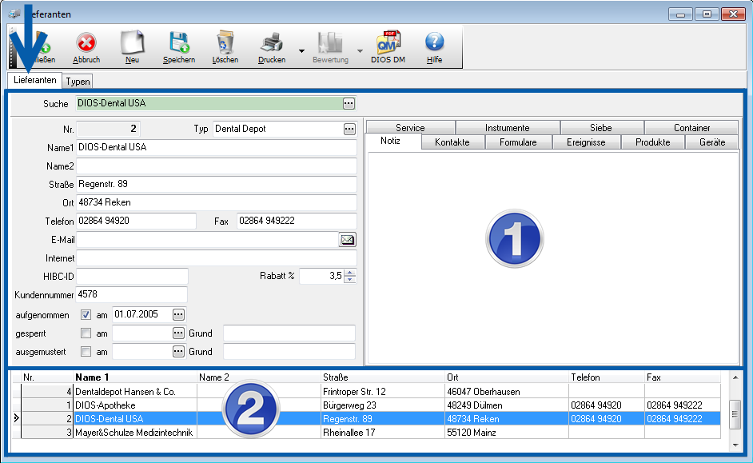Open the Typ selection lookup button
The width and height of the screenshot is (753, 463).
(x=349, y=129)
